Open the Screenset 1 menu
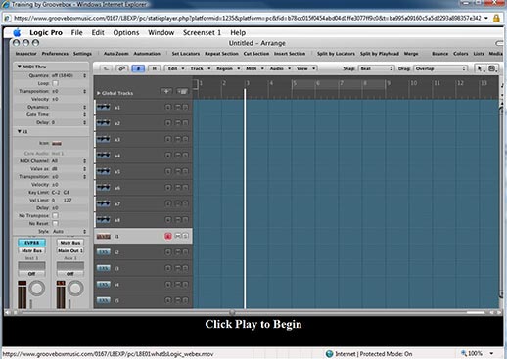507x359 pixels. [202, 32]
